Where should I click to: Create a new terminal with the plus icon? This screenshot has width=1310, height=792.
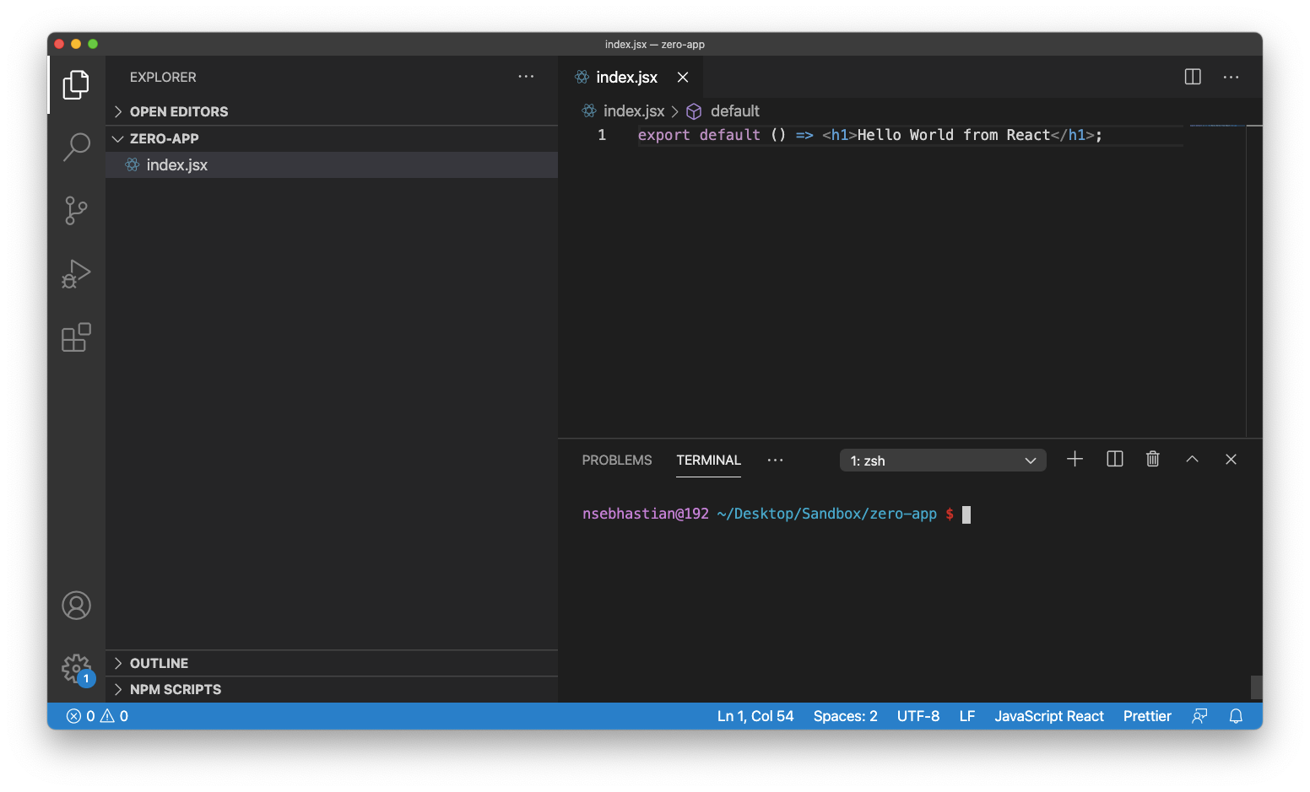click(1075, 459)
